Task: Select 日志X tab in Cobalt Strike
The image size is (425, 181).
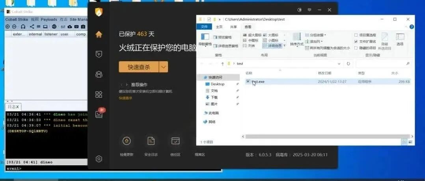Action: tap(13, 107)
